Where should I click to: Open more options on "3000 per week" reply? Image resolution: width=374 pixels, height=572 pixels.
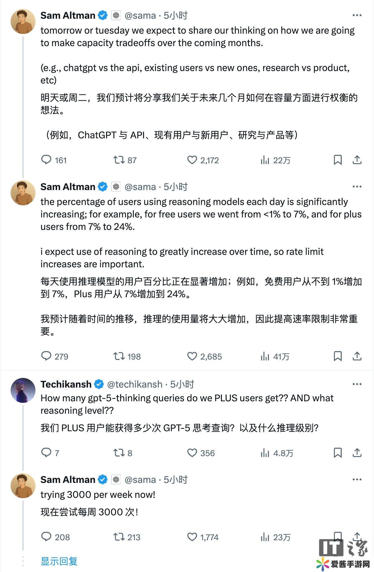click(x=357, y=479)
